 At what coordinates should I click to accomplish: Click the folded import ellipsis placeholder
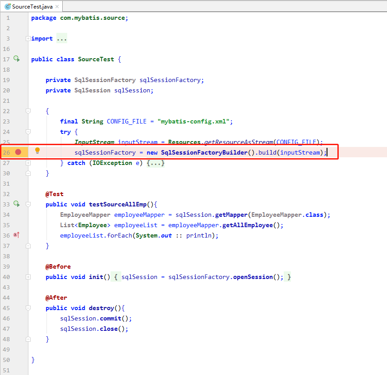coord(62,38)
